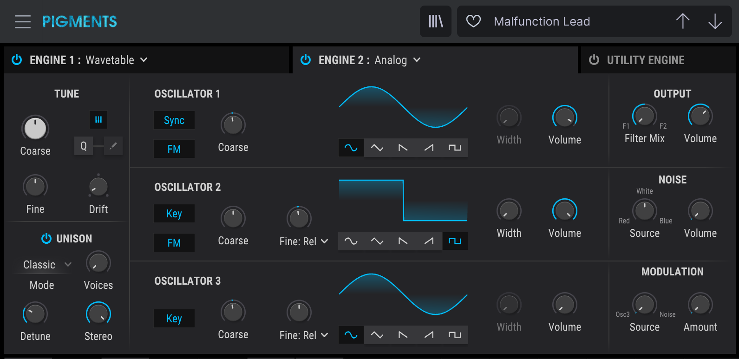This screenshot has width=739, height=359.
Task: Toggle Engine 1 power button
Action: [x=17, y=59]
